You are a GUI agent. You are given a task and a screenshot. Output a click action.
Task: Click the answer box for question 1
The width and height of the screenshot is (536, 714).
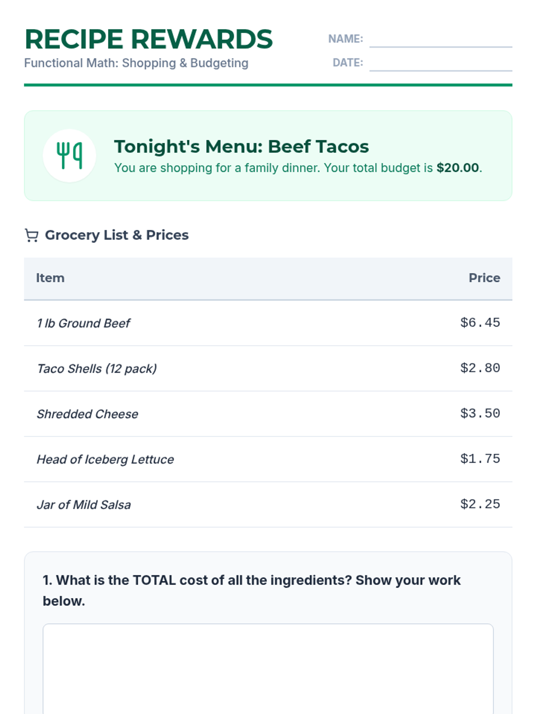coord(268,668)
